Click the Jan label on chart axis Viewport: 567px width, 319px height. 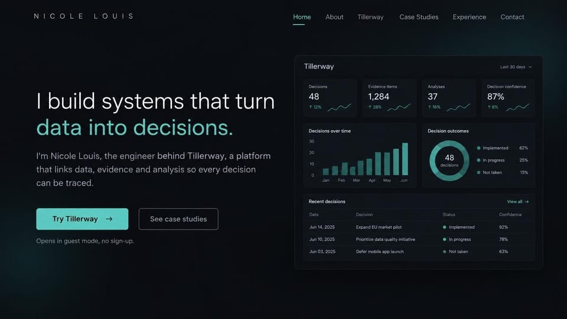point(325,180)
